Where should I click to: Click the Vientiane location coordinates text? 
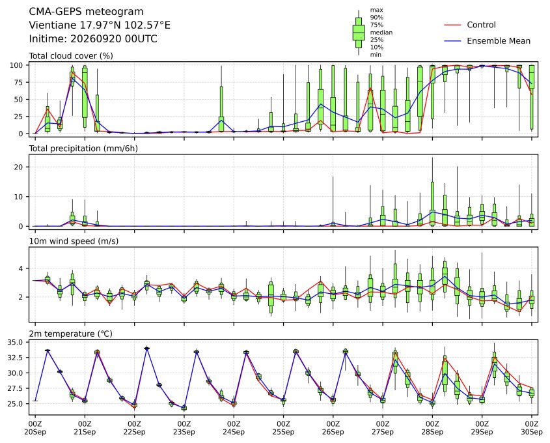(100, 25)
